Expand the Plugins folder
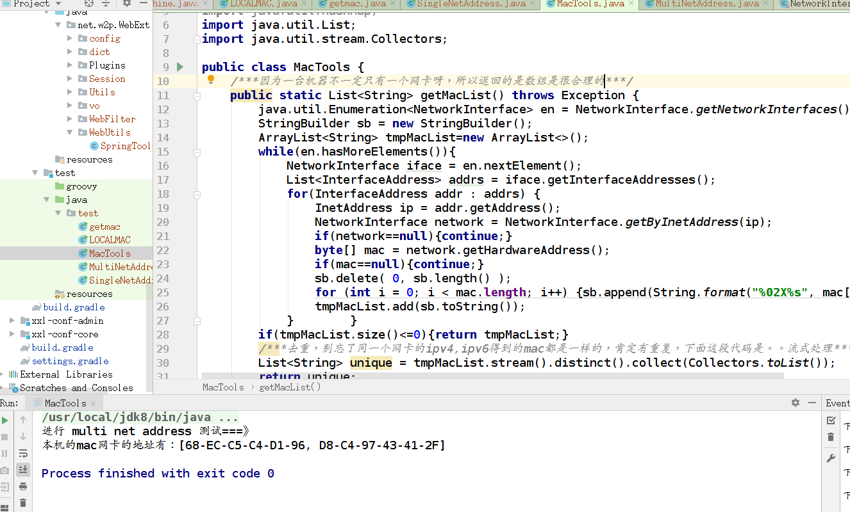 click(x=71, y=65)
